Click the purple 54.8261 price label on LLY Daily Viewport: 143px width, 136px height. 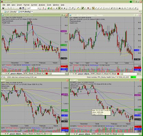click(64, 31)
